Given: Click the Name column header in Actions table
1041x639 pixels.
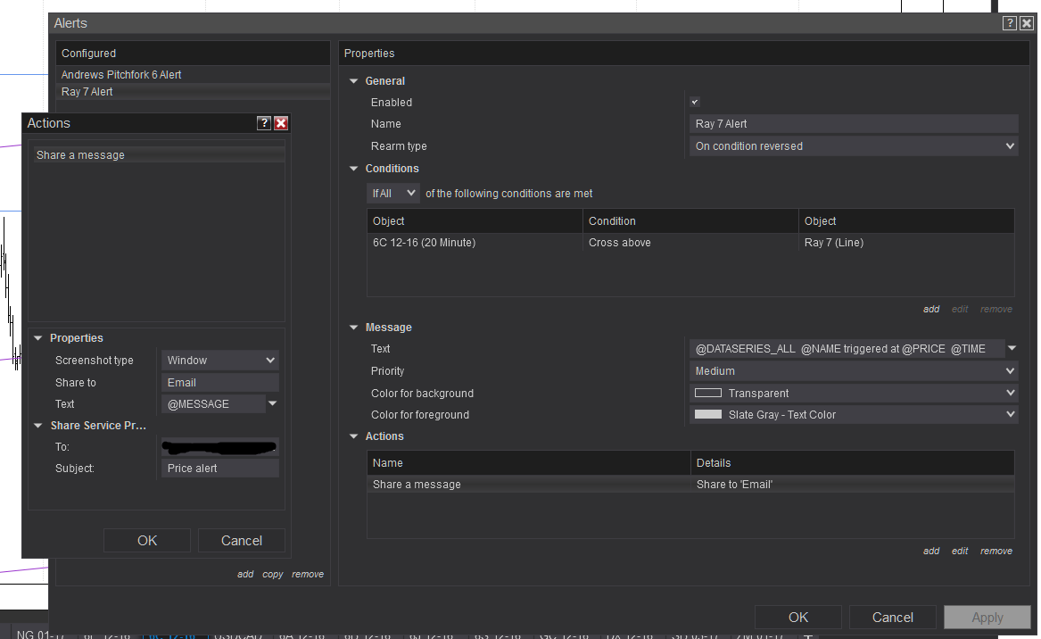Looking at the screenshot, I should (528, 463).
